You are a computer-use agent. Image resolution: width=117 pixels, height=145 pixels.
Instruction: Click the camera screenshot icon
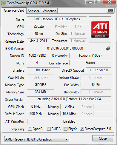click(110, 10)
